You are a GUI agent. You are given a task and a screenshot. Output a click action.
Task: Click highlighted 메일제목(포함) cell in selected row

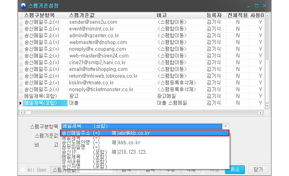pos(45,103)
